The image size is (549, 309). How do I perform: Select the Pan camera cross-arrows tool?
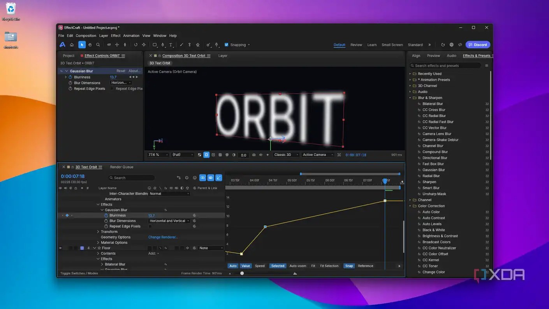tap(117, 45)
